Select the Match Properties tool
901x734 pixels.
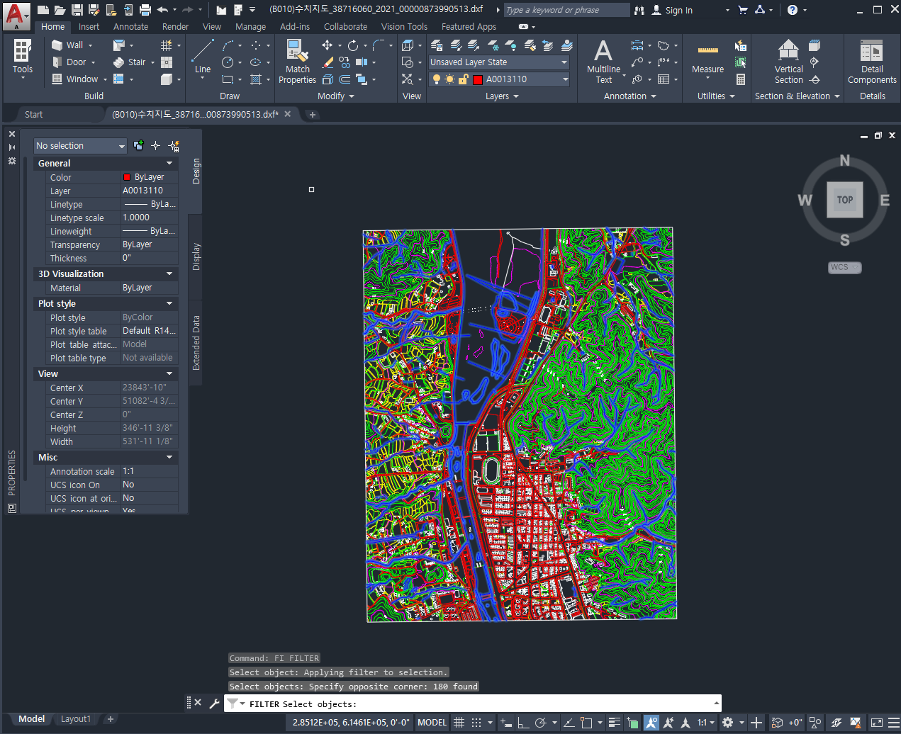pyautogui.click(x=297, y=60)
